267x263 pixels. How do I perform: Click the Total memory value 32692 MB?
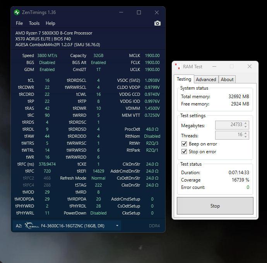[239, 97]
